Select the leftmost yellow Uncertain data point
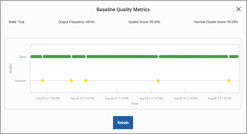 [43, 81]
